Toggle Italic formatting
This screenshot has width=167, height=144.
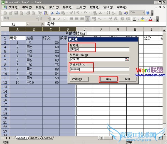point(59,19)
